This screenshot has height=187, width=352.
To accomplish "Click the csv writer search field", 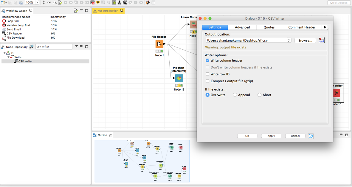I will (54, 47).
